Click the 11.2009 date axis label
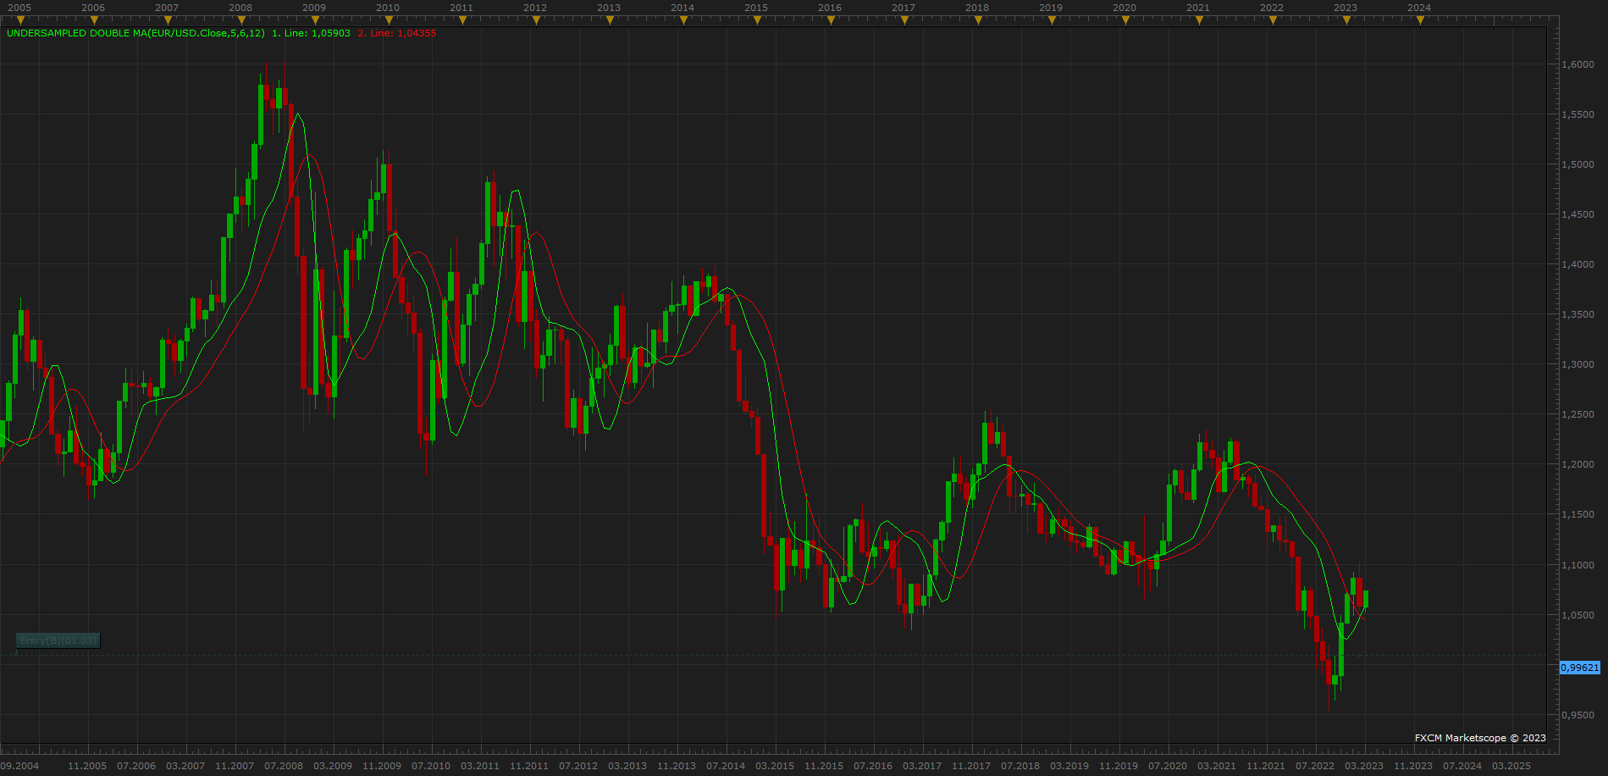Screen dimensions: 1608x776 (382, 766)
